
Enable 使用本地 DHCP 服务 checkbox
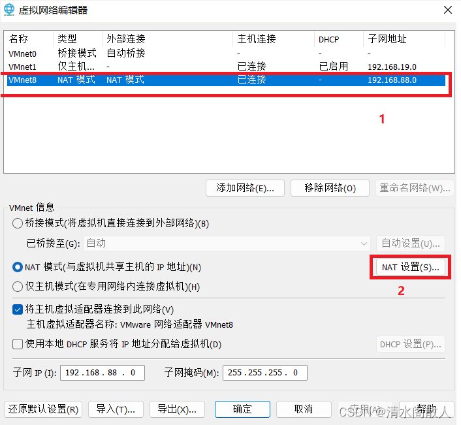point(18,343)
